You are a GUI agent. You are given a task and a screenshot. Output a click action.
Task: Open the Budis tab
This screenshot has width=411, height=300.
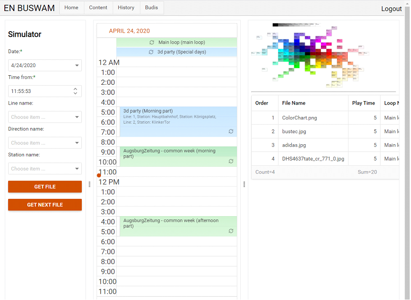[152, 8]
